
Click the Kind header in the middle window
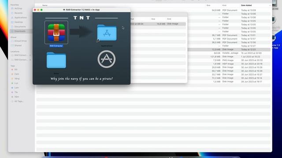(x=169, y=19)
